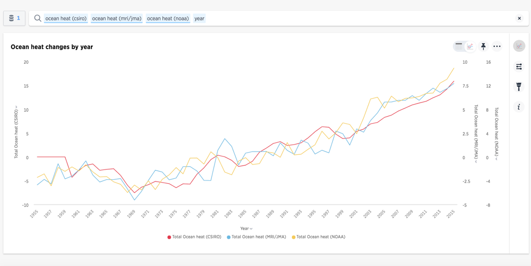Select the 'ocean heat (csiro)' search token
Image resolution: width=531 pixels, height=266 pixels.
tap(66, 19)
